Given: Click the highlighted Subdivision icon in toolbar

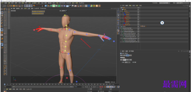Looking at the screenshot, I should [54, 6].
